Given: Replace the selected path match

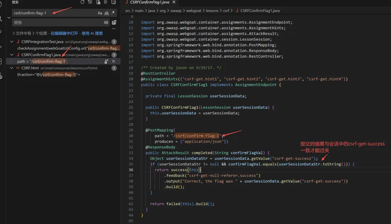Looking at the screenshot, I should [x=106, y=61].
